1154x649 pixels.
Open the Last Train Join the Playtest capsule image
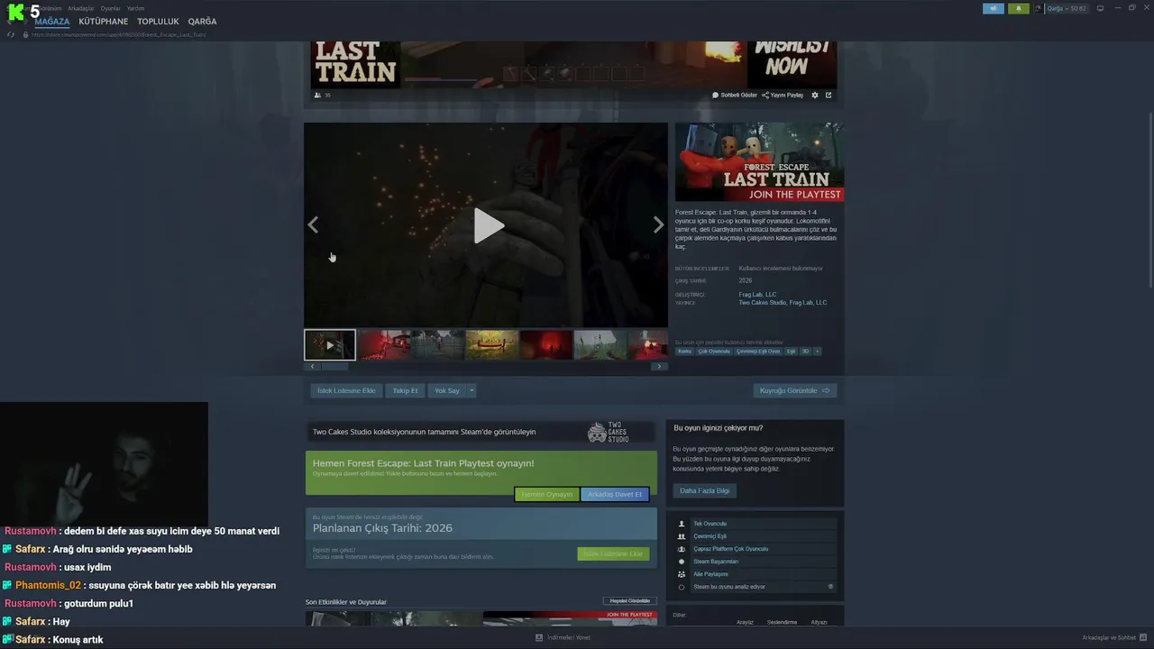click(759, 163)
